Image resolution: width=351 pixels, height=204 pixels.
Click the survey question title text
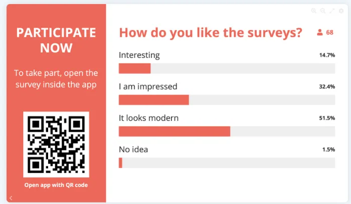211,33
